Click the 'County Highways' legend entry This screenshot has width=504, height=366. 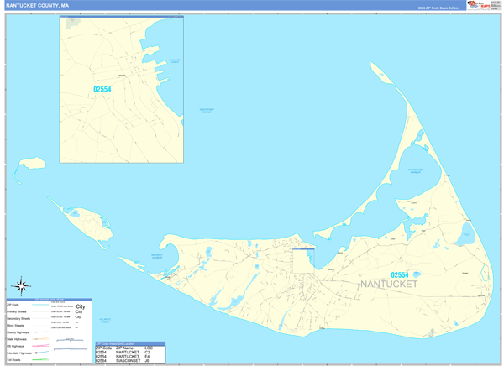(18, 332)
